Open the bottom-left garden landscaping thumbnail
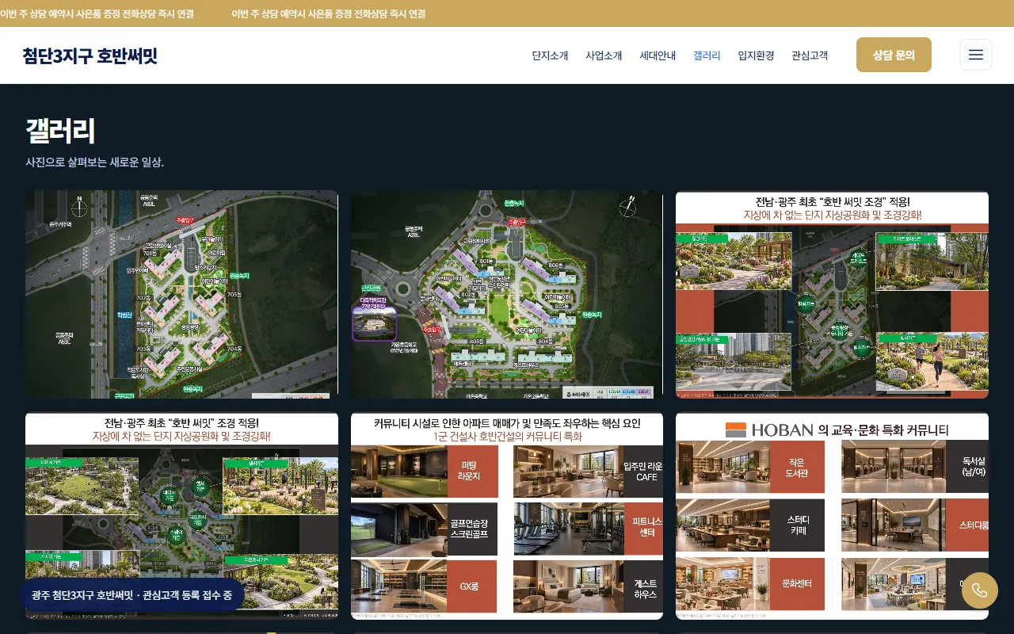This screenshot has height=634, width=1014. (x=181, y=516)
